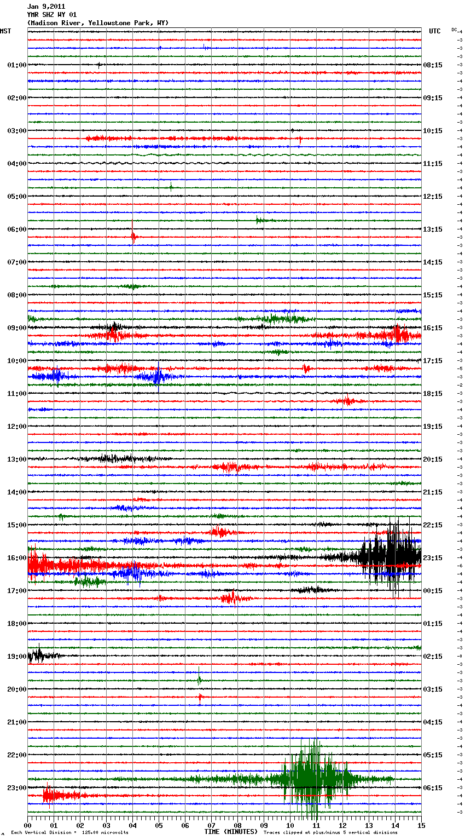Select the 11:00 MST row label
This screenshot has height=840, width=465.
coord(17,394)
